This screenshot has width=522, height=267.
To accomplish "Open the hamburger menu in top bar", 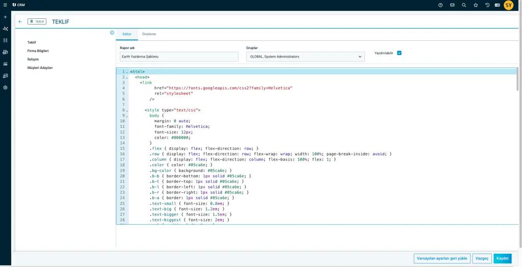I will (5, 5).
